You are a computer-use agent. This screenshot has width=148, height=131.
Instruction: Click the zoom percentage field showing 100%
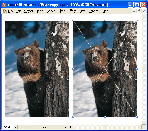point(8,127)
